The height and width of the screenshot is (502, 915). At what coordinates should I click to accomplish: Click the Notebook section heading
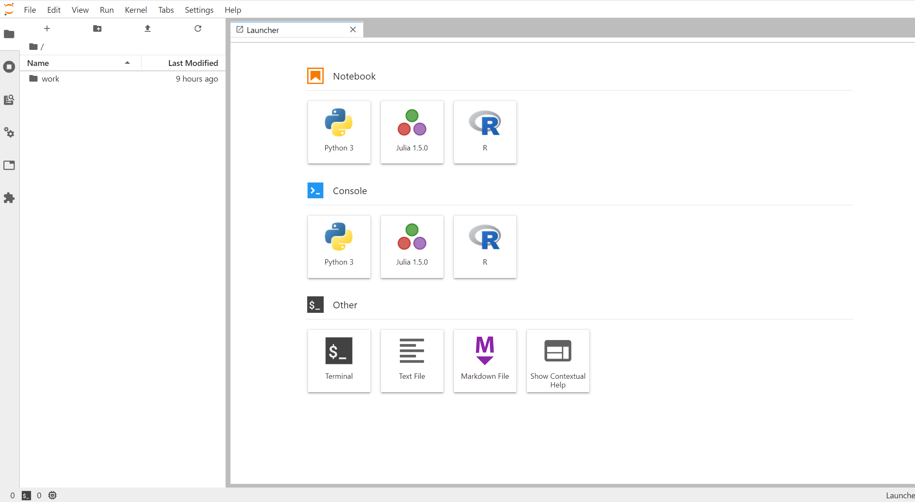[x=354, y=76]
